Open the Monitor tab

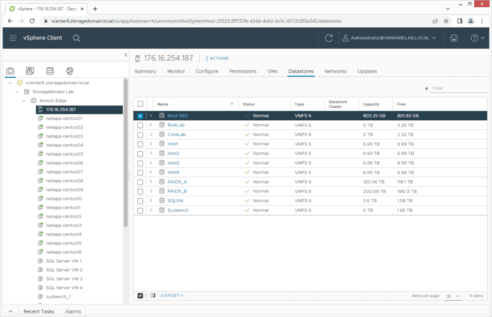point(176,71)
